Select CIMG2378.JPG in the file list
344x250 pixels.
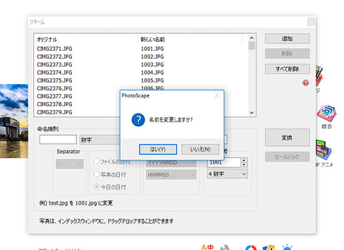[54, 104]
